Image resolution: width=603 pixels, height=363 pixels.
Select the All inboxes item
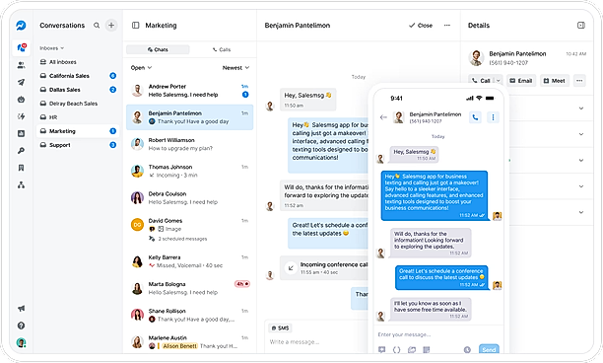(x=78, y=62)
